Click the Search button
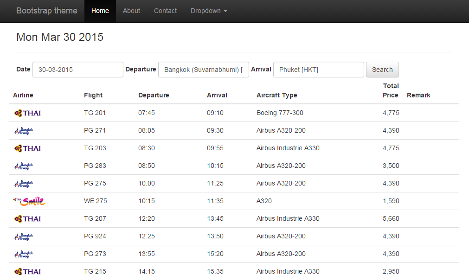Screen dimensions: 469x275 [382, 70]
